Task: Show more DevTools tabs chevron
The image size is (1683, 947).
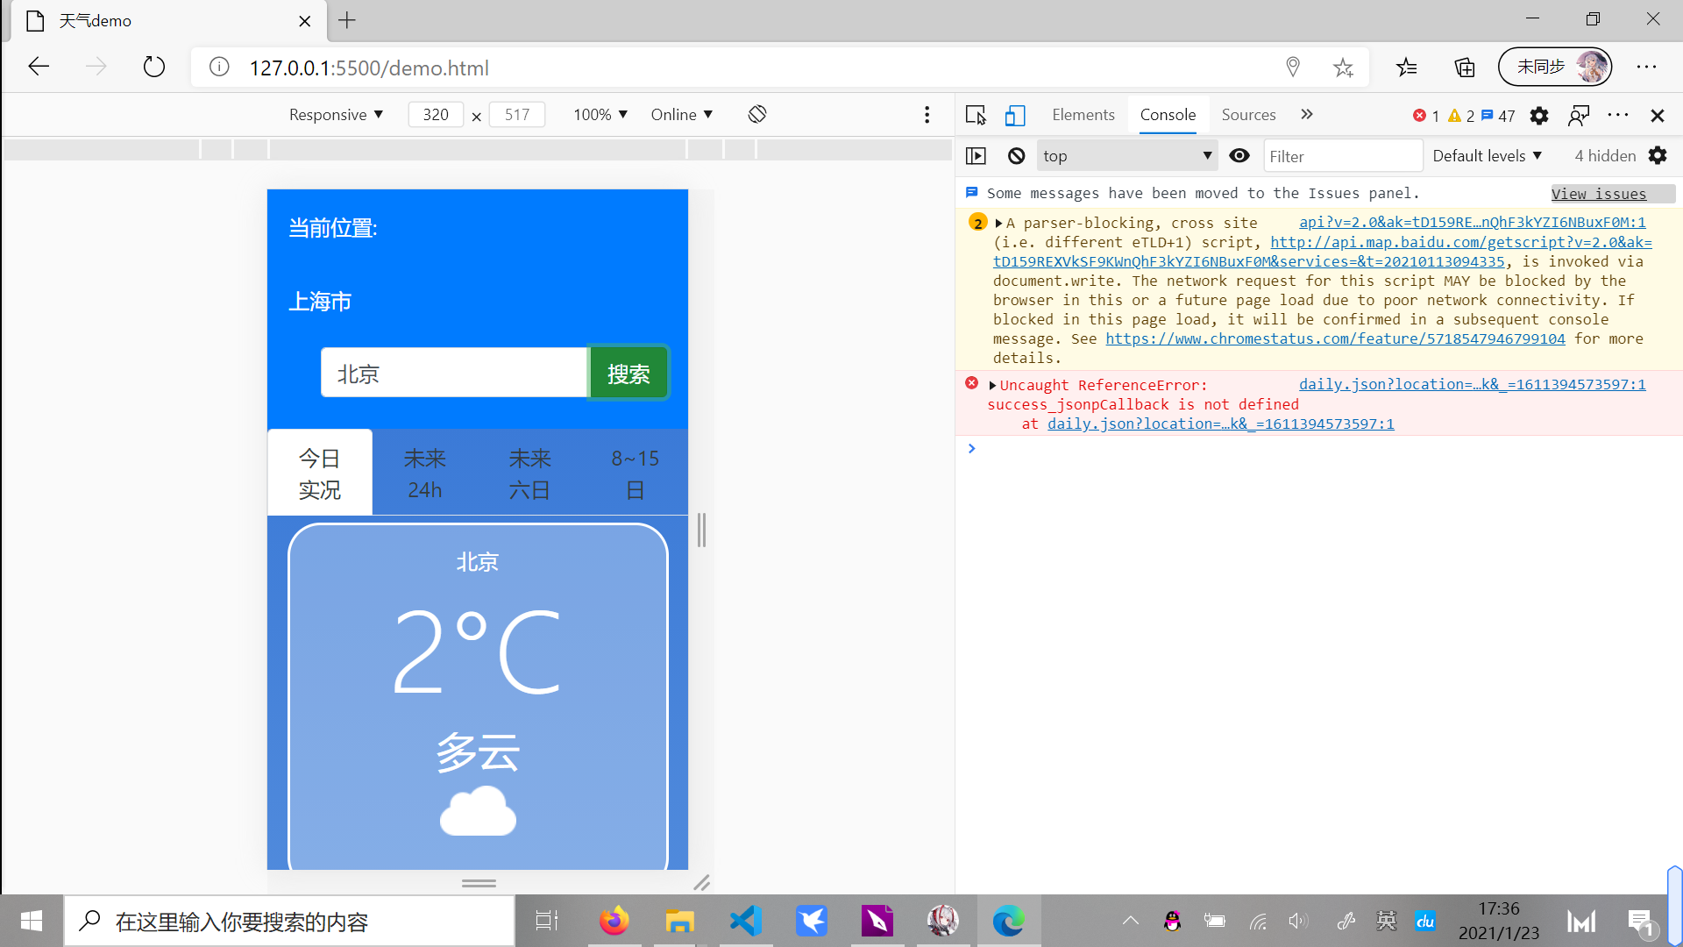Action: [1307, 115]
